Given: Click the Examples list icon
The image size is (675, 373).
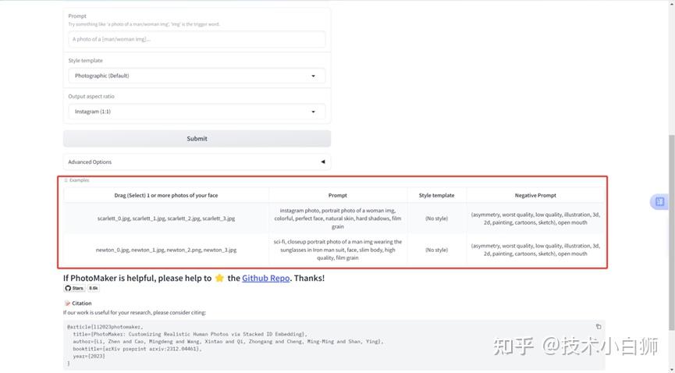Looking at the screenshot, I should [x=66, y=180].
